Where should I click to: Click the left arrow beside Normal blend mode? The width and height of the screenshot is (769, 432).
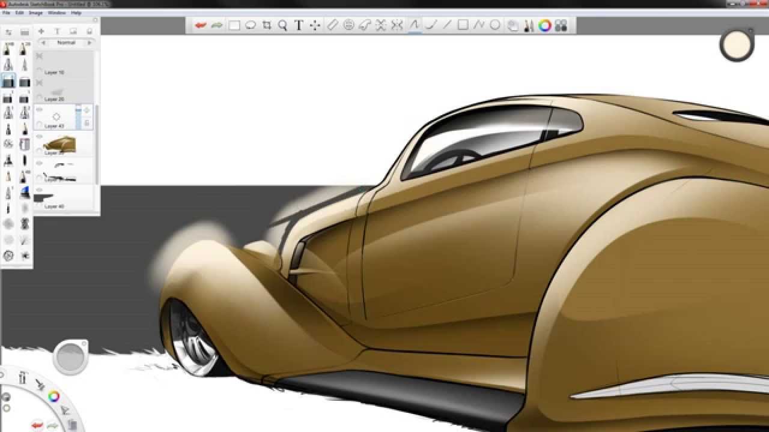pyautogui.click(x=43, y=43)
